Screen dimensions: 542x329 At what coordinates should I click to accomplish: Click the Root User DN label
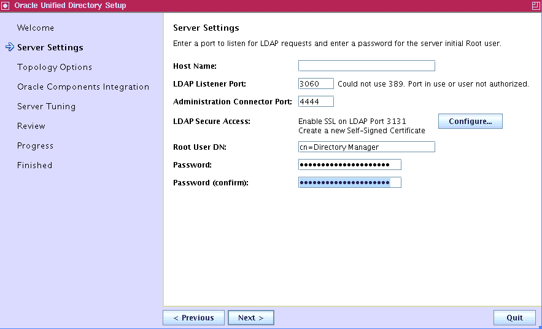(x=199, y=147)
